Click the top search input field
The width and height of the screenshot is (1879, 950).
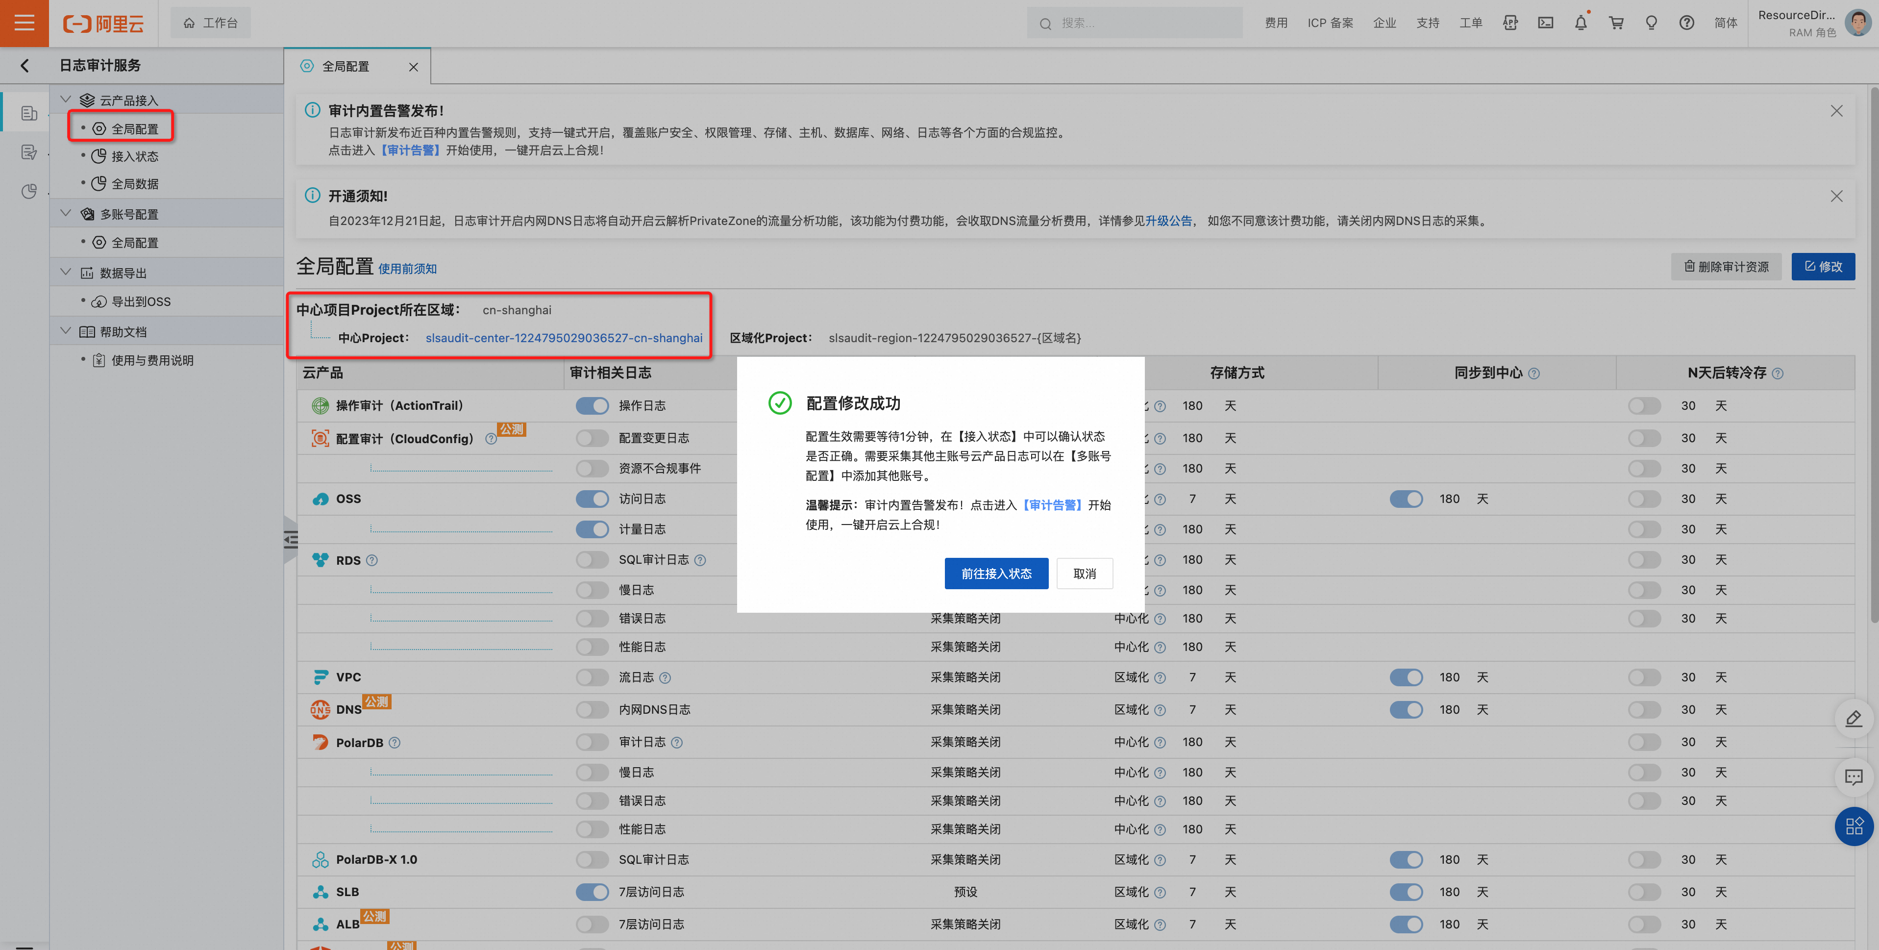click(x=1134, y=24)
